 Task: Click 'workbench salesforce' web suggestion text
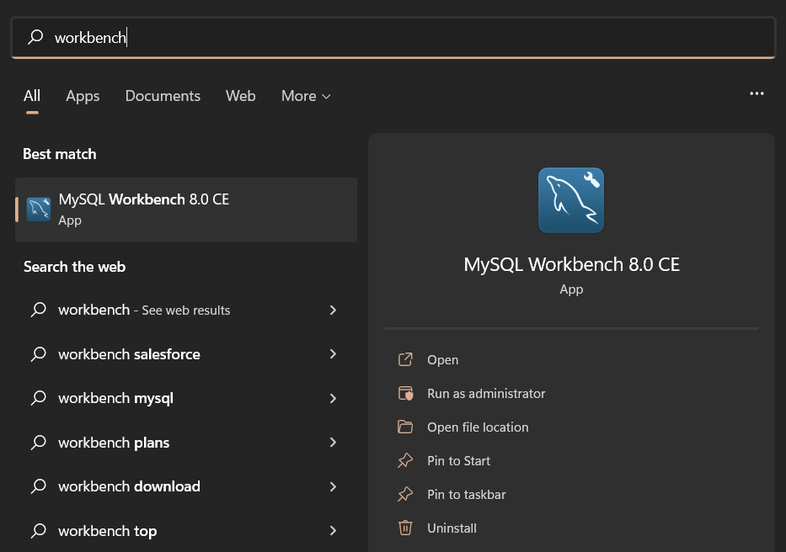[129, 354]
